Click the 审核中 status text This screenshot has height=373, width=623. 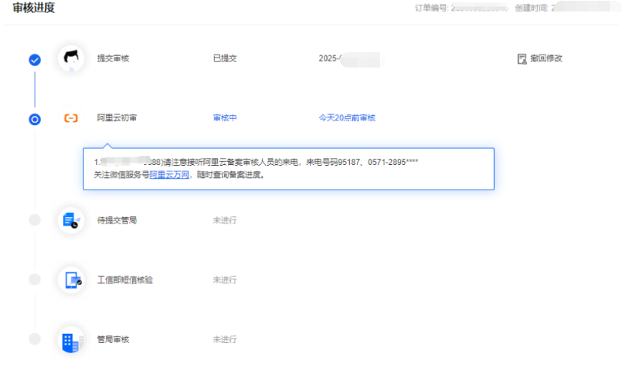(225, 118)
